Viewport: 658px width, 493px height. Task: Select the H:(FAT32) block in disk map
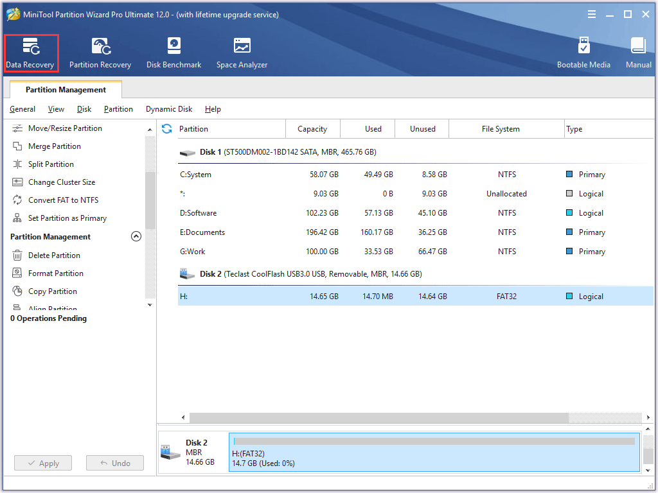[x=434, y=453]
